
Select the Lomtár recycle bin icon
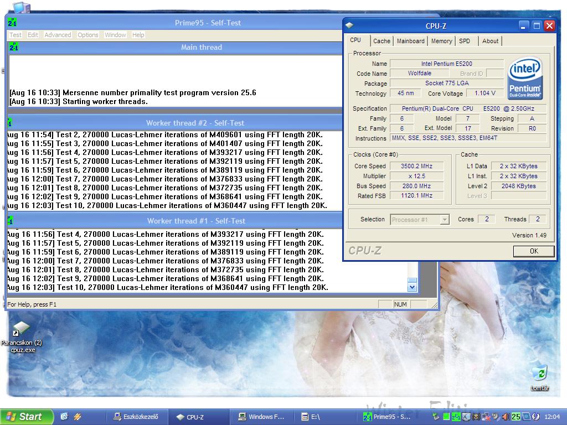[540, 379]
